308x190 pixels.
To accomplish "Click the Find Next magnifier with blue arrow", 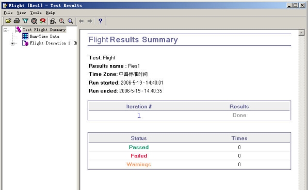I will [70, 21].
